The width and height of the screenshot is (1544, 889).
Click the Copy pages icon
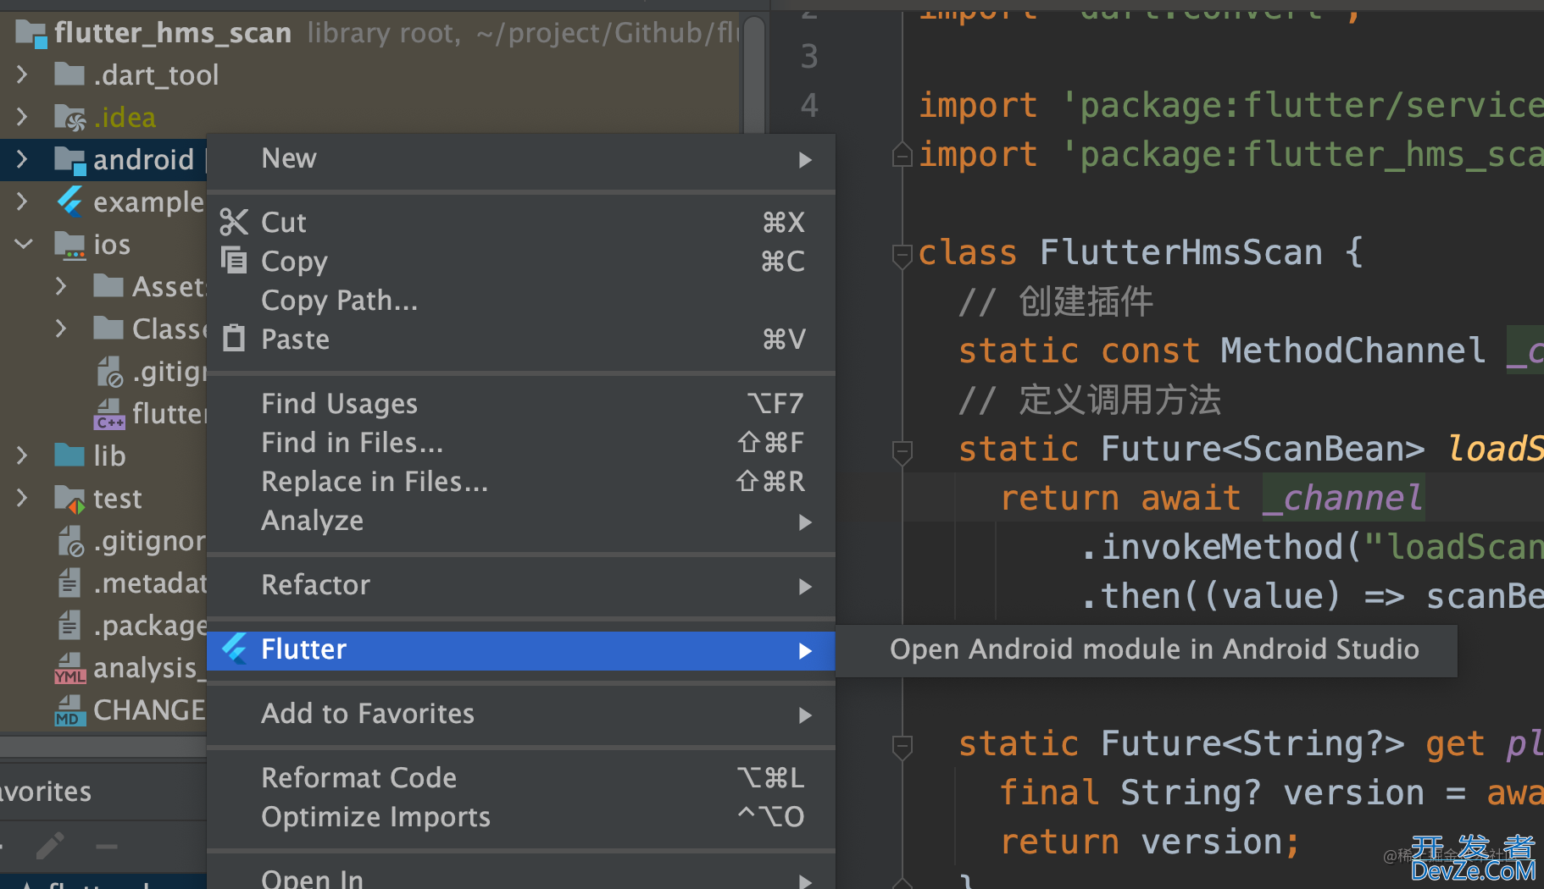(x=233, y=260)
